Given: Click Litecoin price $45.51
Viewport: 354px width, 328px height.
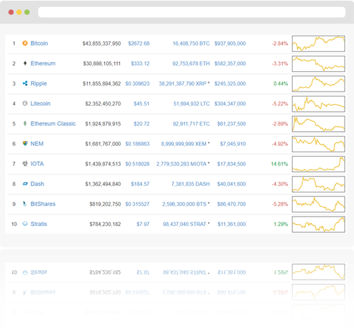Looking at the screenshot, I should coord(142,104).
